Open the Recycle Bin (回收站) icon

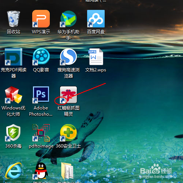tap(14, 19)
